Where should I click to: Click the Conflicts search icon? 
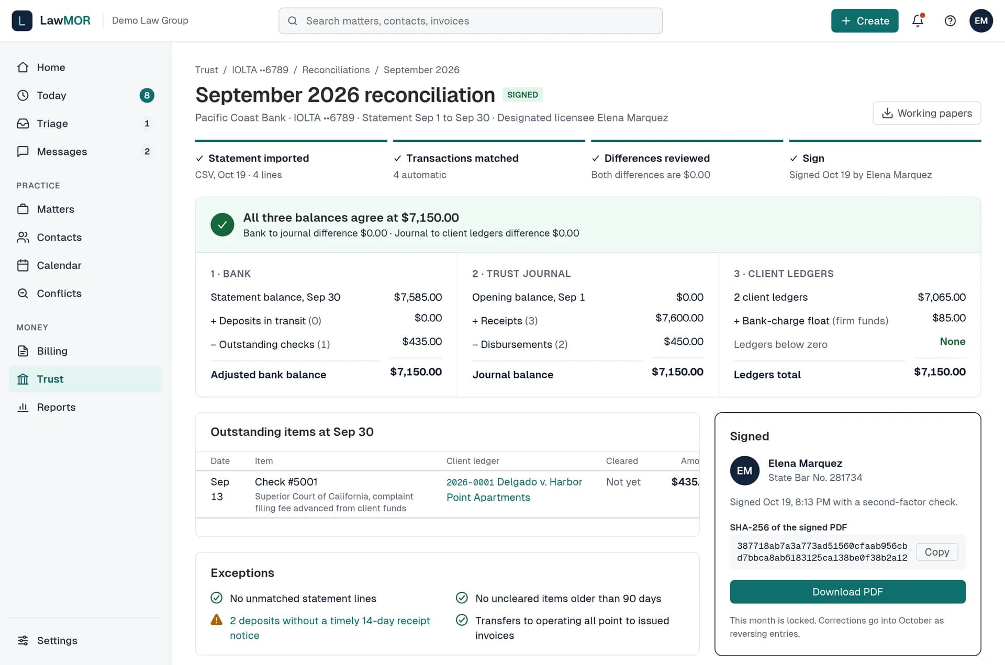(x=23, y=294)
